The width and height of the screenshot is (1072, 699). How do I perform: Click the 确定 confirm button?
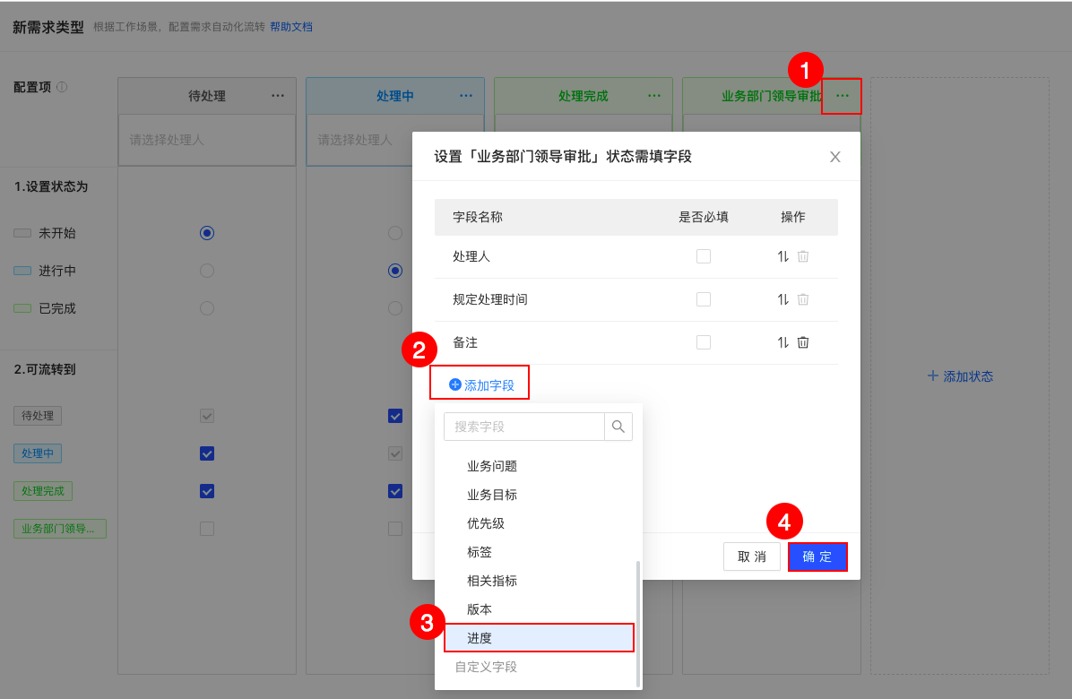pos(817,557)
